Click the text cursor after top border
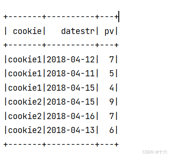 click(x=119, y=17)
